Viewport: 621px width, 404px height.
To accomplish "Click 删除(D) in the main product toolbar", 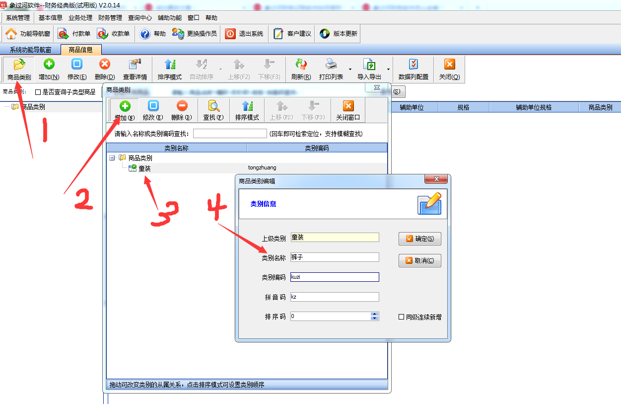I will coord(105,70).
